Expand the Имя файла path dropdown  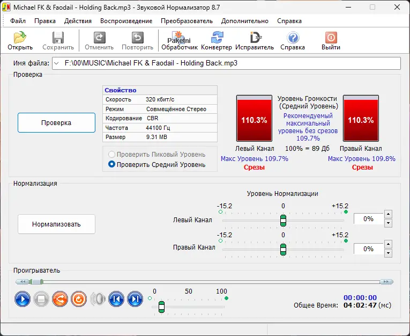pyautogui.click(x=56, y=63)
